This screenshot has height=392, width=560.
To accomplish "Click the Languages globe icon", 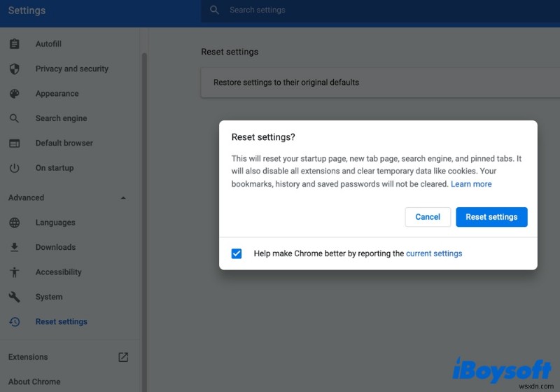I will point(14,223).
